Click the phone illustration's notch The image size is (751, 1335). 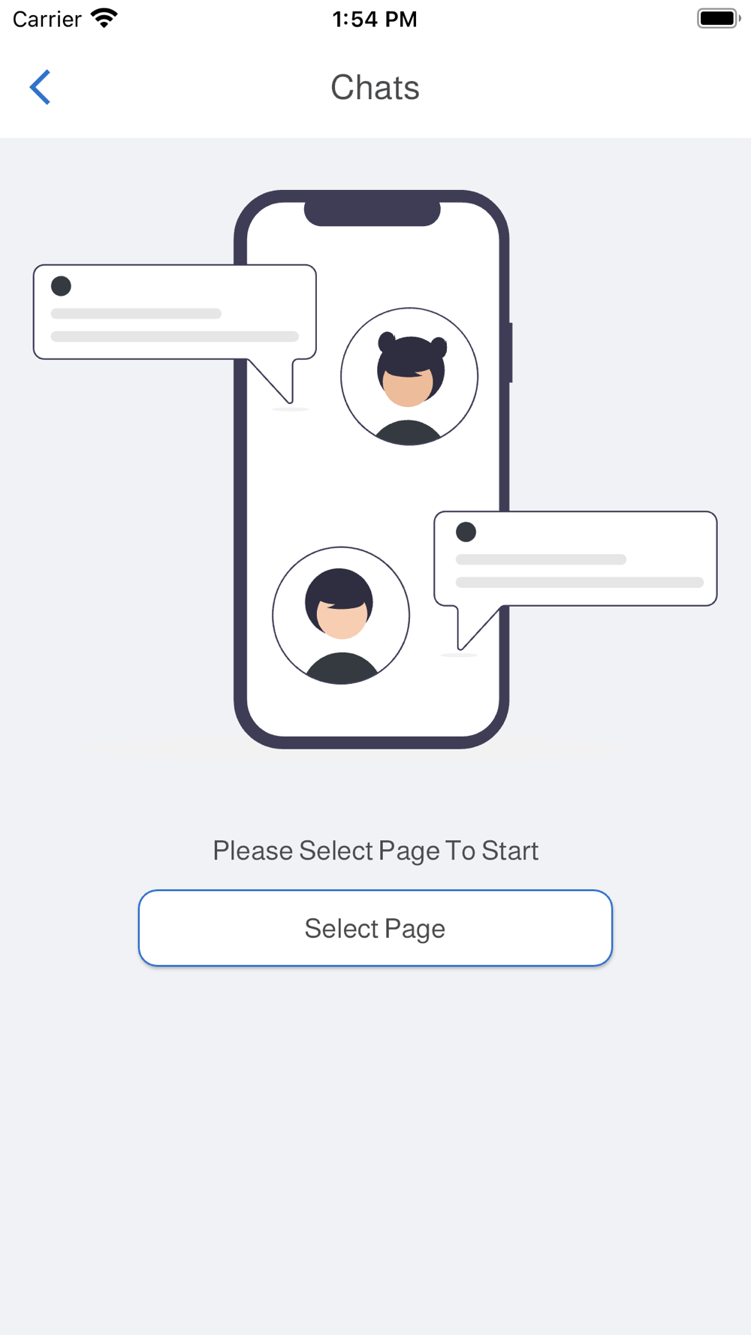[372, 213]
